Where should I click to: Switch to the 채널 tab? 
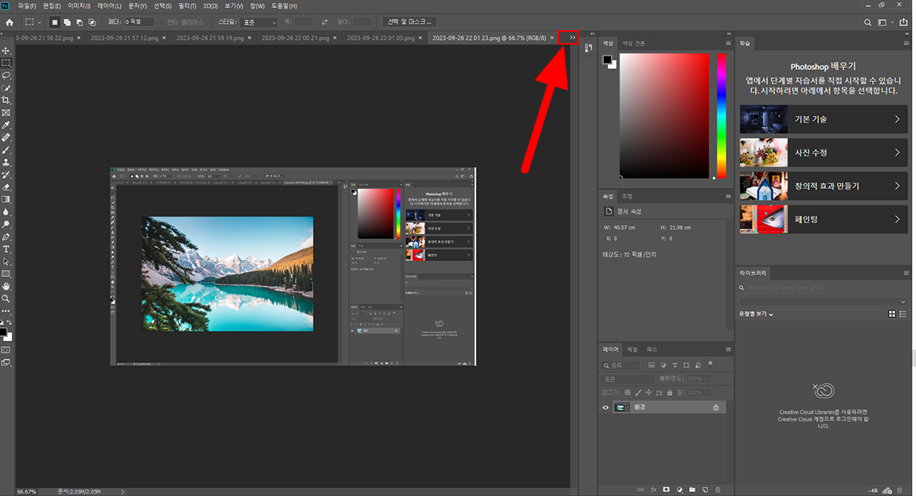pyautogui.click(x=632, y=350)
